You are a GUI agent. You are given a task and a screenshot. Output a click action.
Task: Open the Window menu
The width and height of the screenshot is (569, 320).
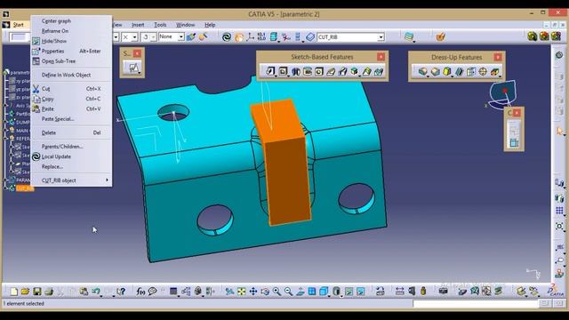pyautogui.click(x=185, y=25)
